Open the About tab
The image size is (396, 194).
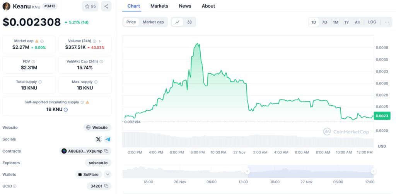pos(208,6)
